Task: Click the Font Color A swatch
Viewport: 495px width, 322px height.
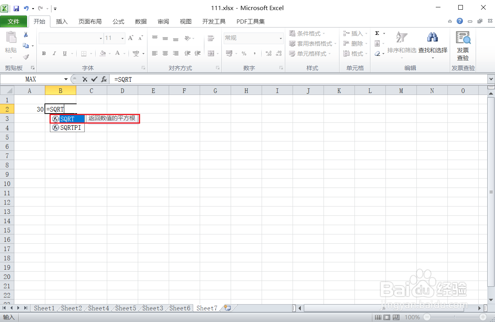Action: point(118,53)
